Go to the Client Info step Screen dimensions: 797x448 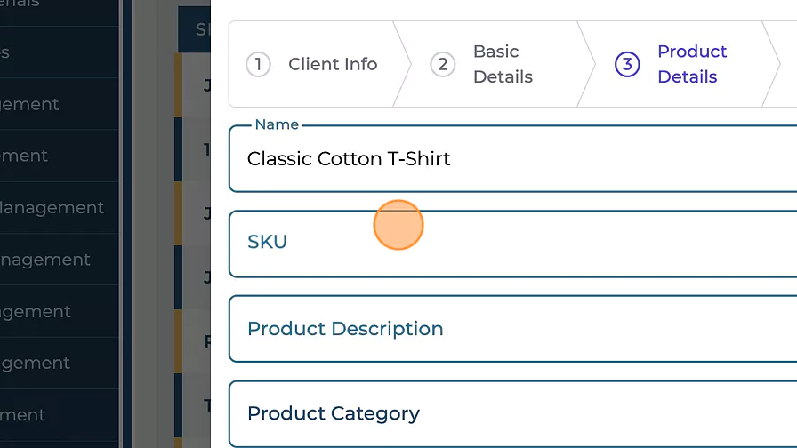click(x=332, y=64)
